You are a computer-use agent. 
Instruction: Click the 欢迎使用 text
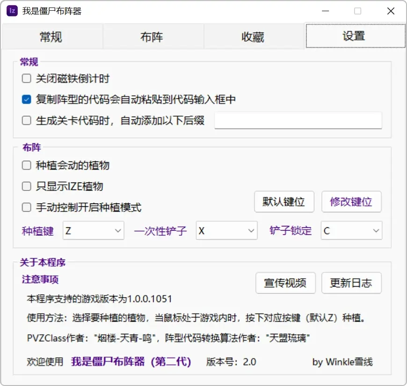tap(45, 362)
